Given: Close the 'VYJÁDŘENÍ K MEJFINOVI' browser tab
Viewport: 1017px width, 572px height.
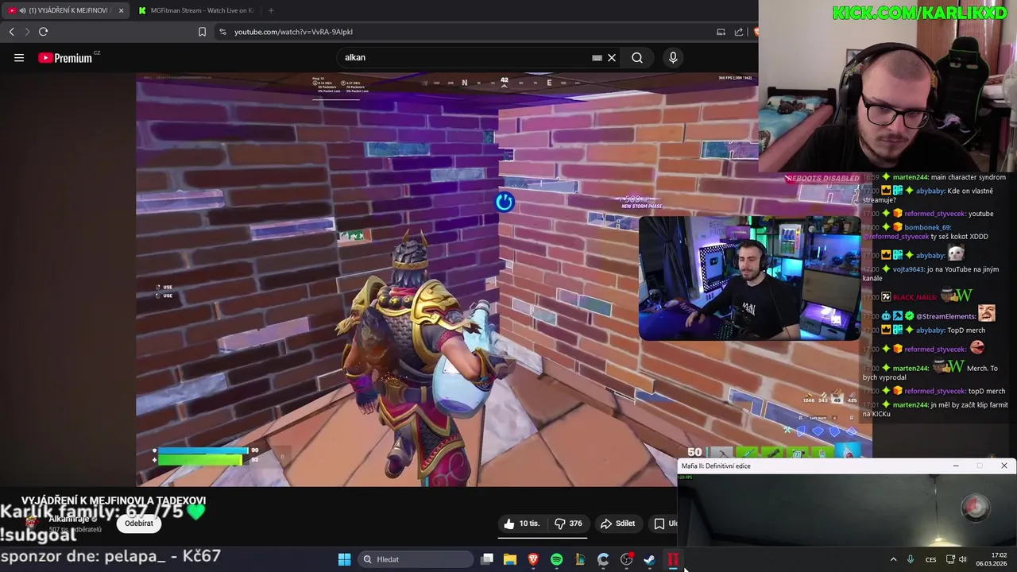Looking at the screenshot, I should tap(121, 10).
